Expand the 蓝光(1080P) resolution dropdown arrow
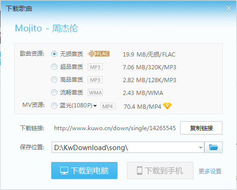 click(95, 106)
